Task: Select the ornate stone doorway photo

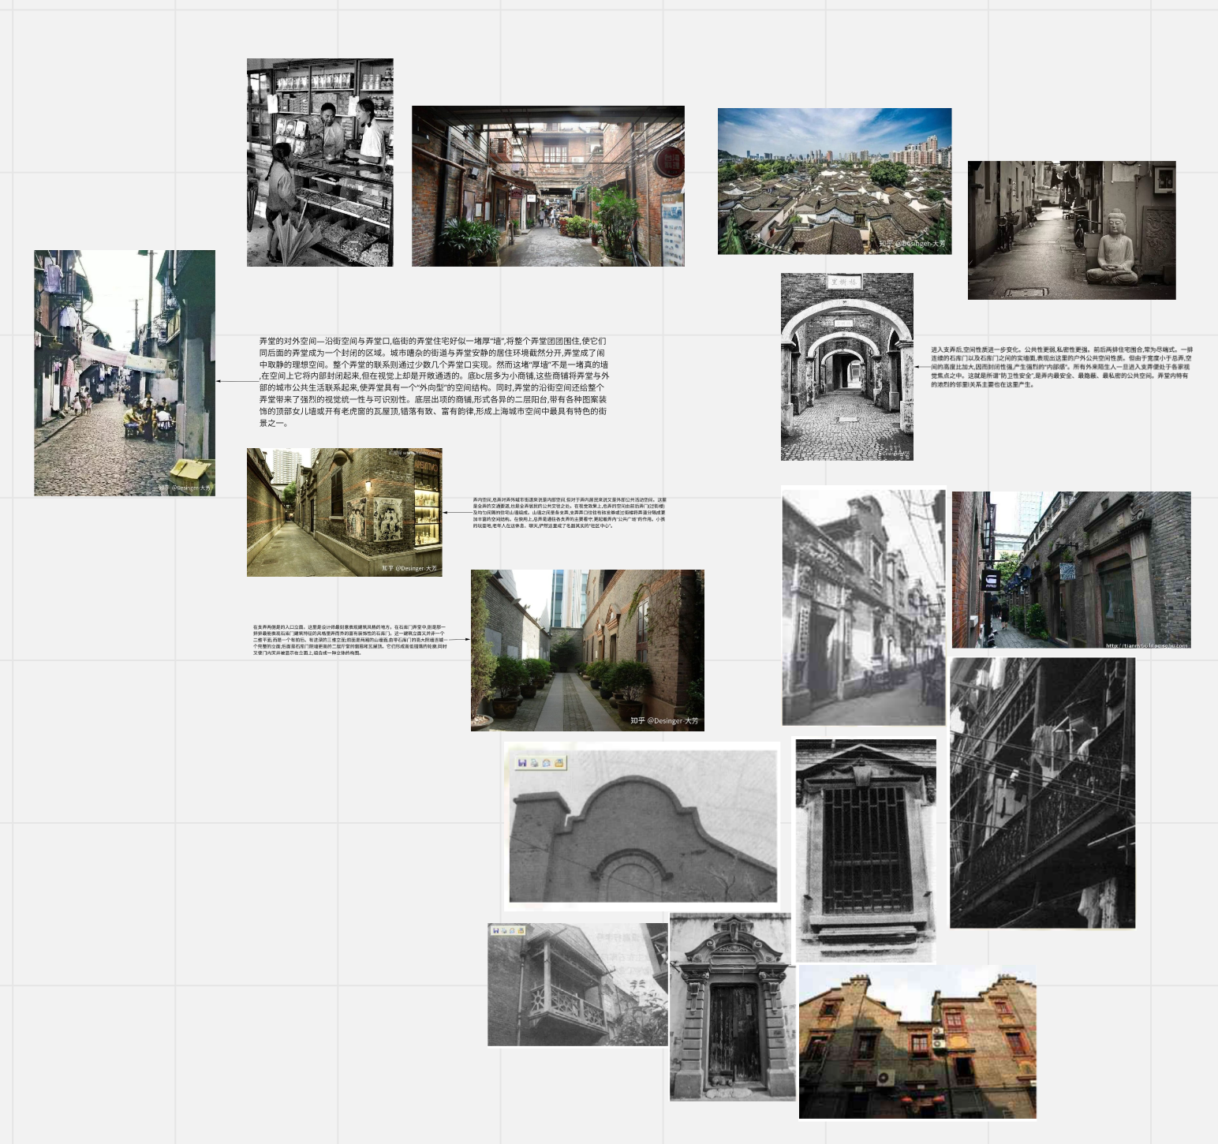Action: (733, 1007)
